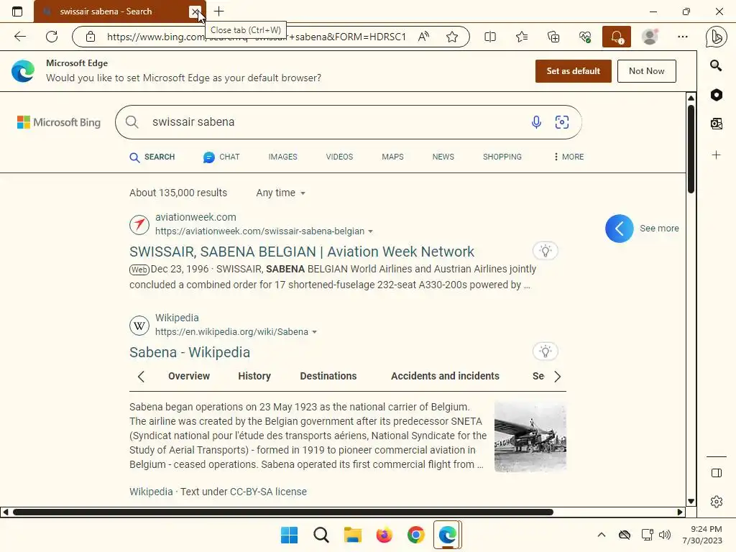
Task: Refresh the current page
Action: pyautogui.click(x=52, y=37)
